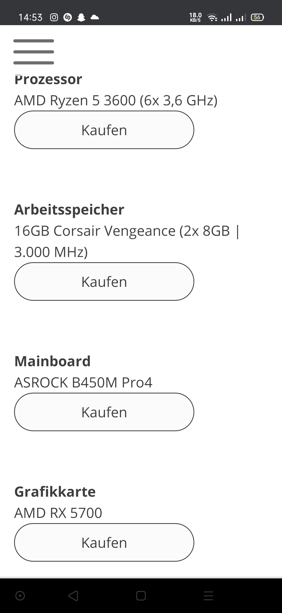Select the Arbeitsspeicher section heading
This screenshot has width=282, height=613.
[69, 210]
